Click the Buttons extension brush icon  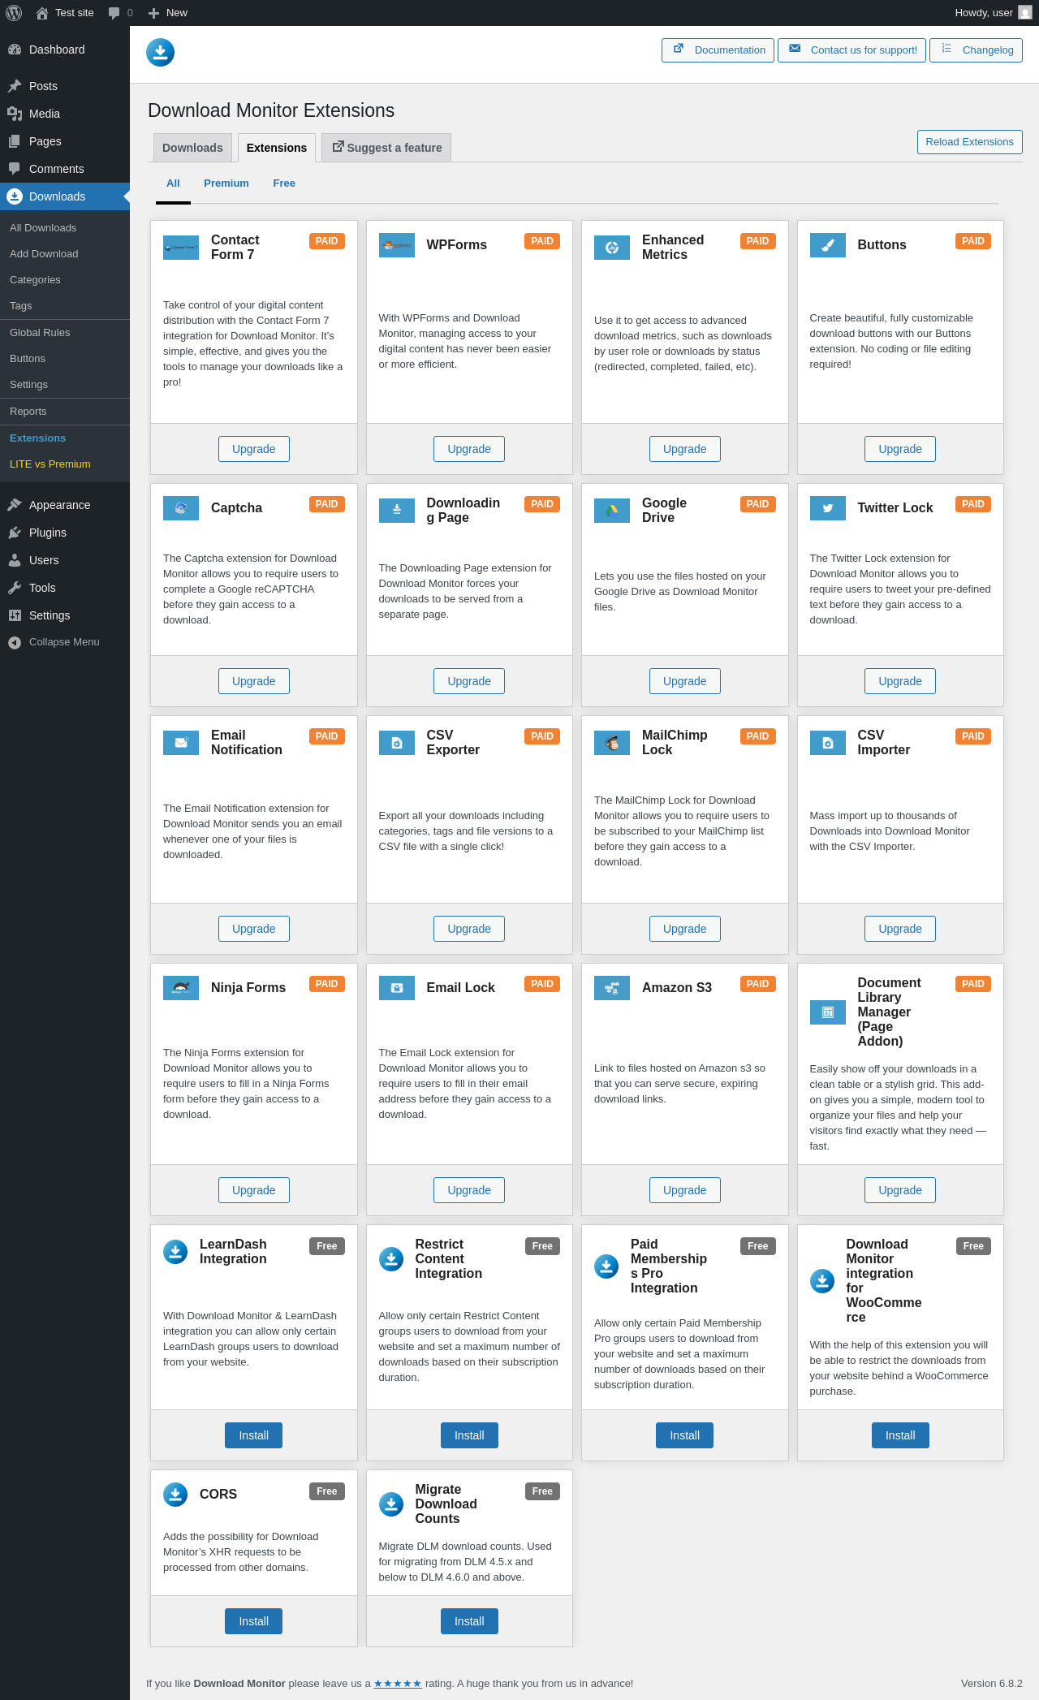(x=828, y=245)
